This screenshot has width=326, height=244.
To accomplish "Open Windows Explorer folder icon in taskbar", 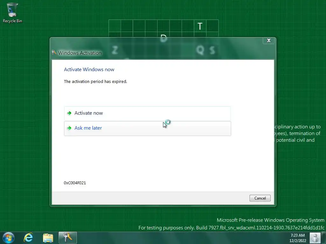I will coord(48,238).
